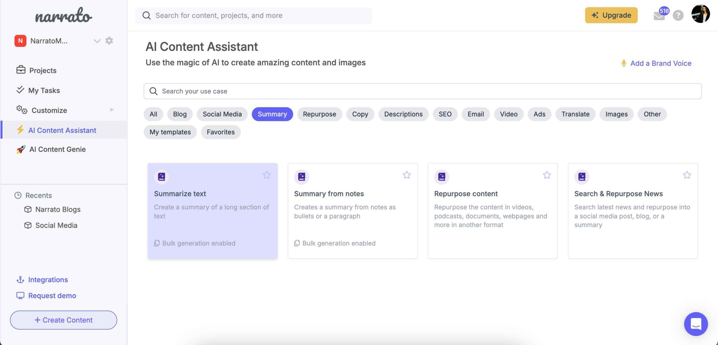Open the Repurpose content template title

coord(466,194)
